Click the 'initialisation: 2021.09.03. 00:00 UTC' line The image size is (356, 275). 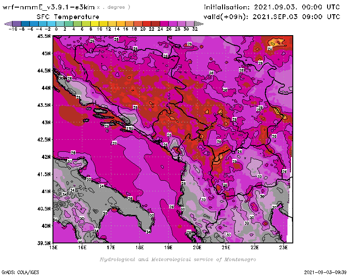(x=272, y=7)
